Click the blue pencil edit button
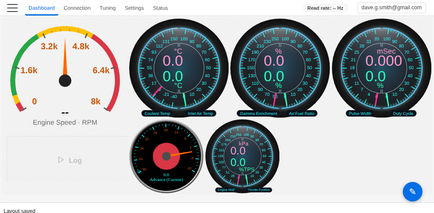Viewport: 434px width, 213px height. (x=412, y=192)
